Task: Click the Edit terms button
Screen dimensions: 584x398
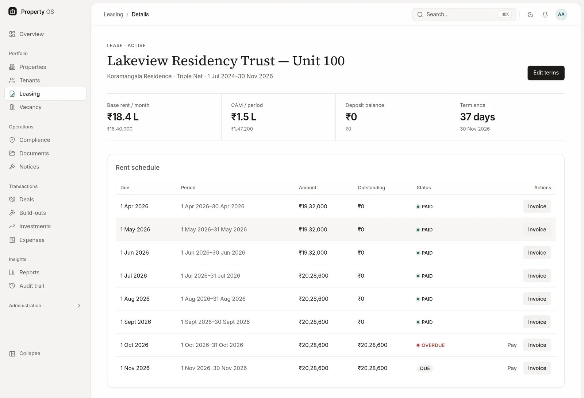Action: click(x=546, y=73)
